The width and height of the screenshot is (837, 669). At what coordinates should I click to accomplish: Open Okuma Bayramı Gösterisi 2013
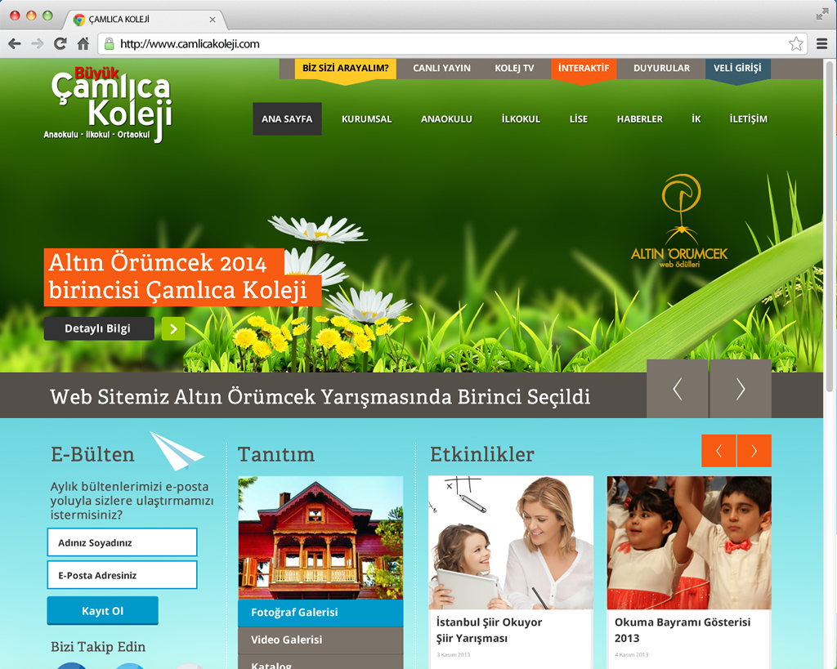click(683, 630)
